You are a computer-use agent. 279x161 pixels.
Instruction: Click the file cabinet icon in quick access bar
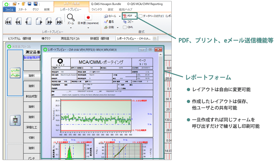tap(23, 4)
